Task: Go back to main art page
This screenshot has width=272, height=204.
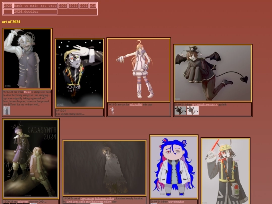Action: tap(35, 6)
